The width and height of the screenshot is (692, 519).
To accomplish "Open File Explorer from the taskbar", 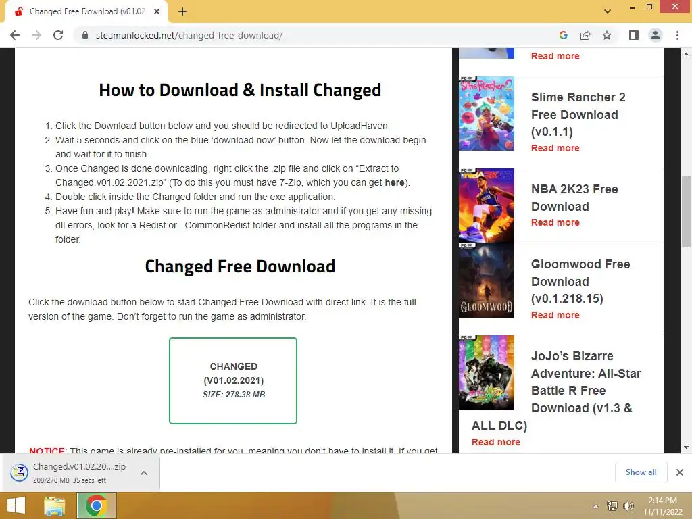I will coord(55,505).
